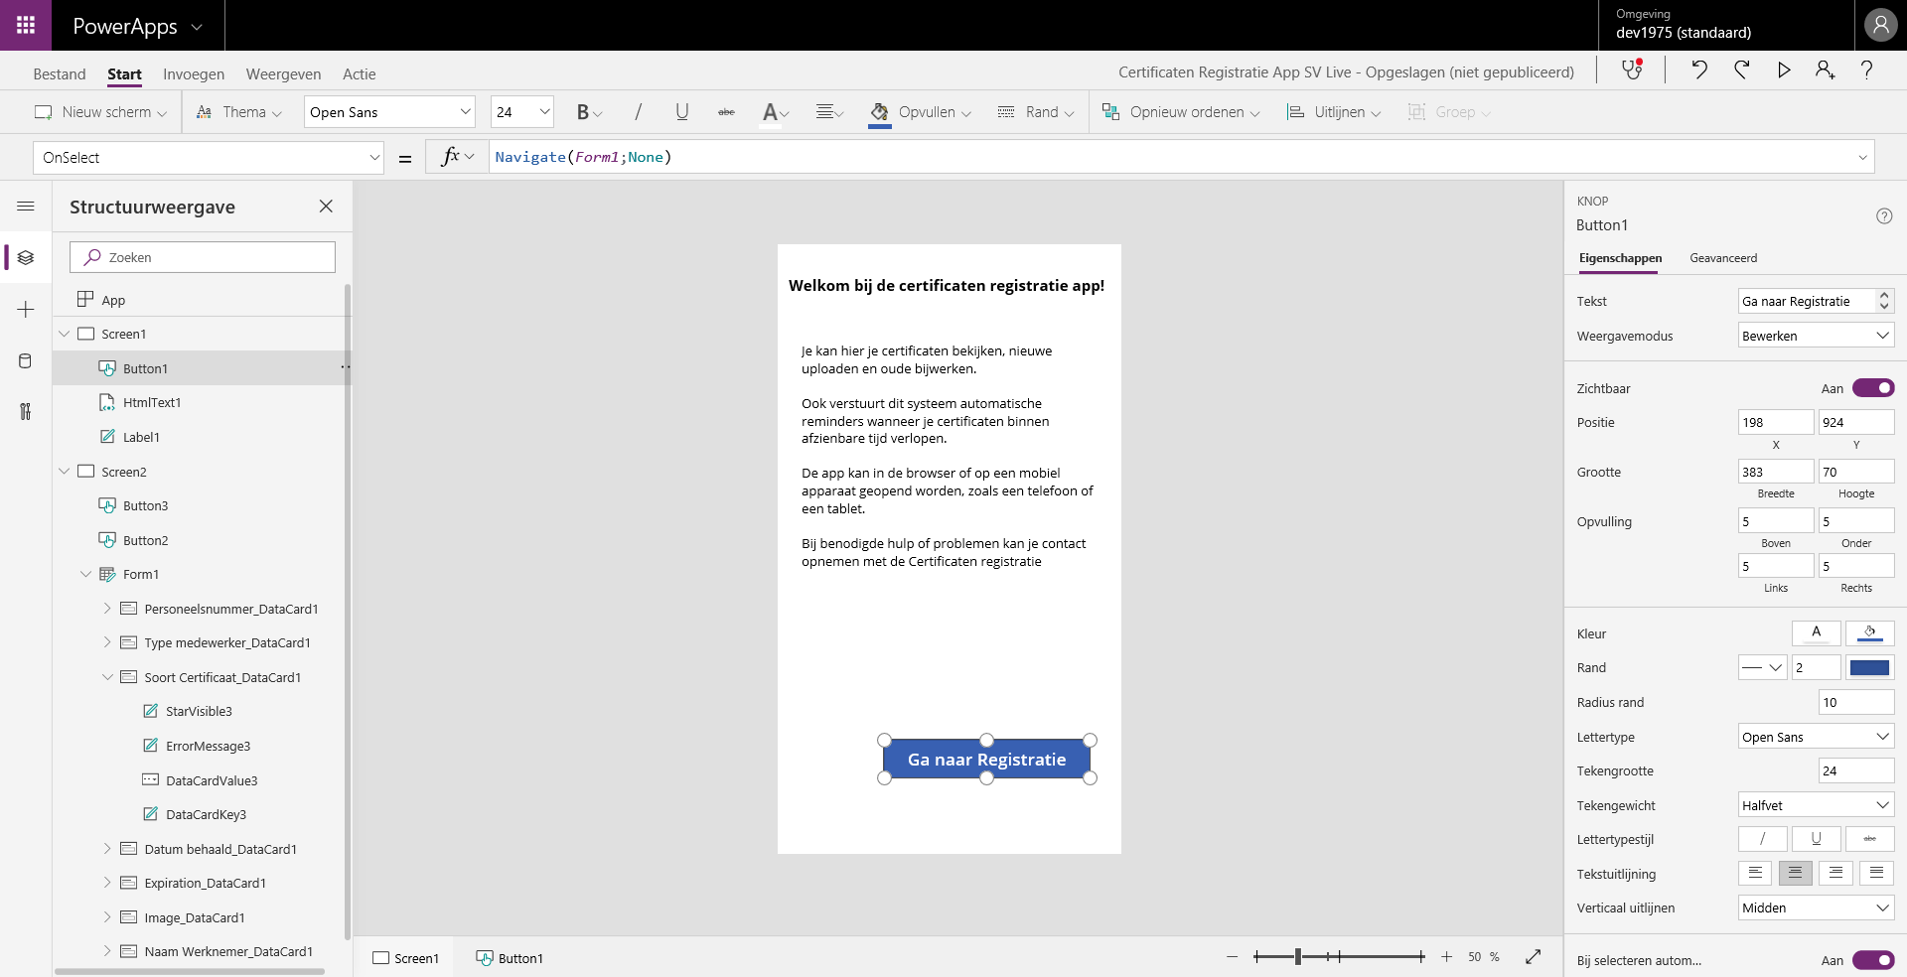Open the Tree view layers icon
The height and width of the screenshot is (977, 1907).
[26, 257]
